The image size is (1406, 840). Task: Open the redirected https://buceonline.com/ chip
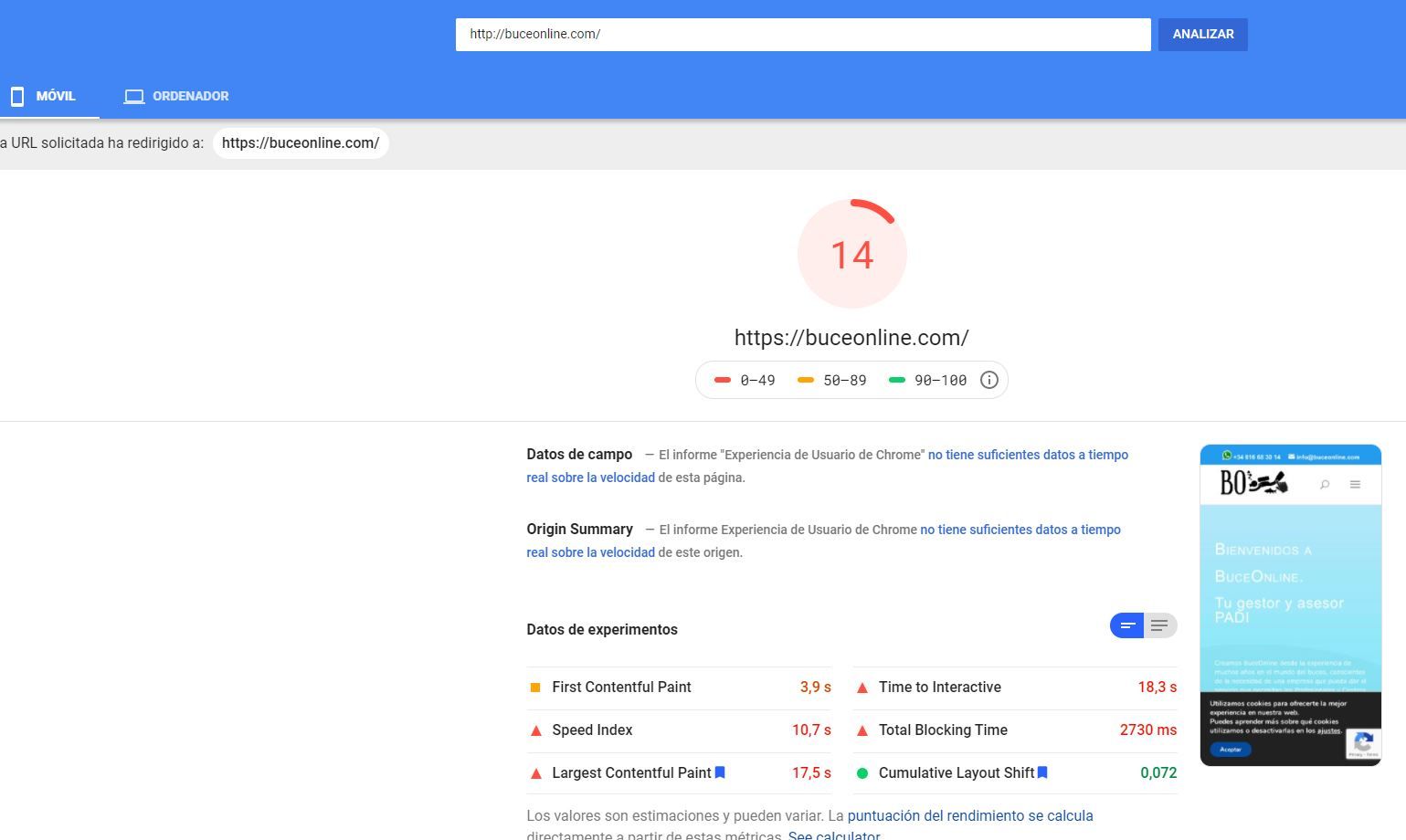[x=301, y=143]
